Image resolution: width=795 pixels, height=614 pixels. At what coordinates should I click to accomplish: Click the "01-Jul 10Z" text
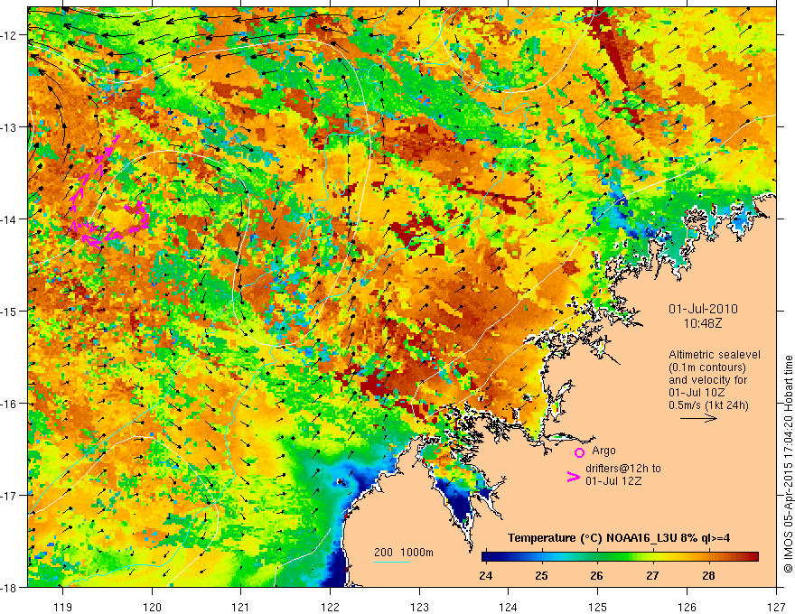click(697, 393)
